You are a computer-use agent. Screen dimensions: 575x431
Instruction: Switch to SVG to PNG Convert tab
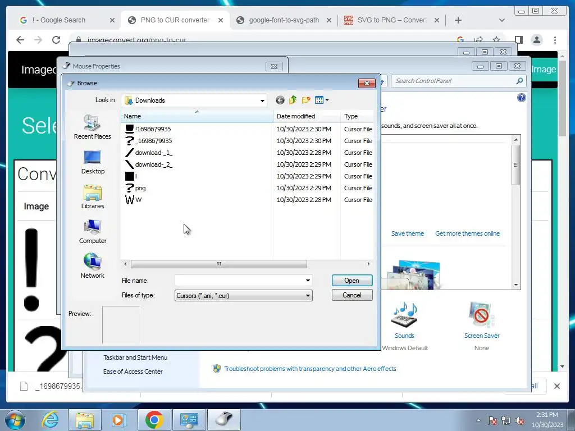391,20
